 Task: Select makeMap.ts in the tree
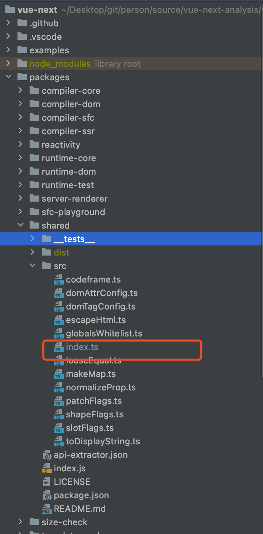(x=91, y=374)
